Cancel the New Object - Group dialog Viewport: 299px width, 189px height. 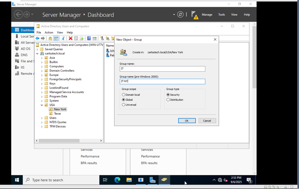pyautogui.click(x=207, y=121)
